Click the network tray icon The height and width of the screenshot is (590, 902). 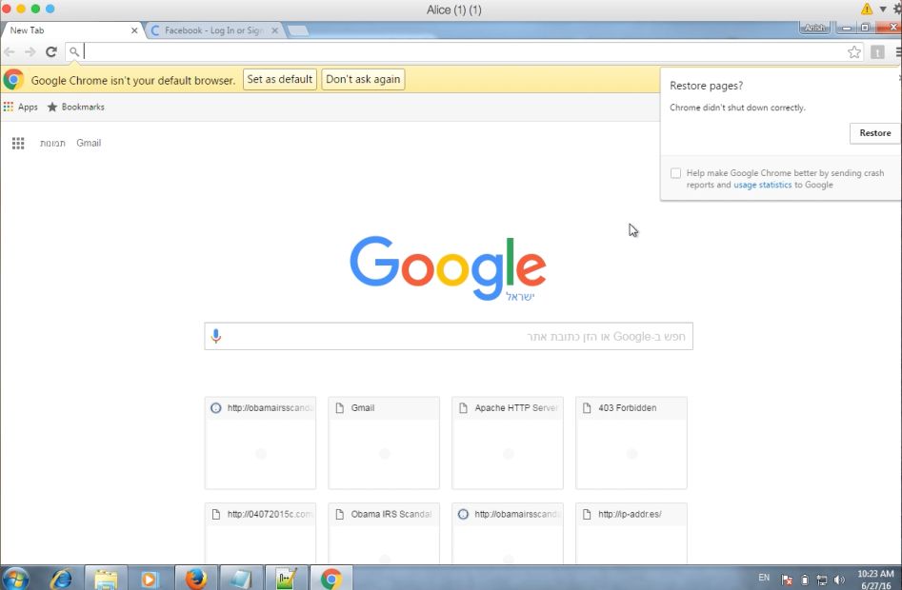click(x=822, y=580)
